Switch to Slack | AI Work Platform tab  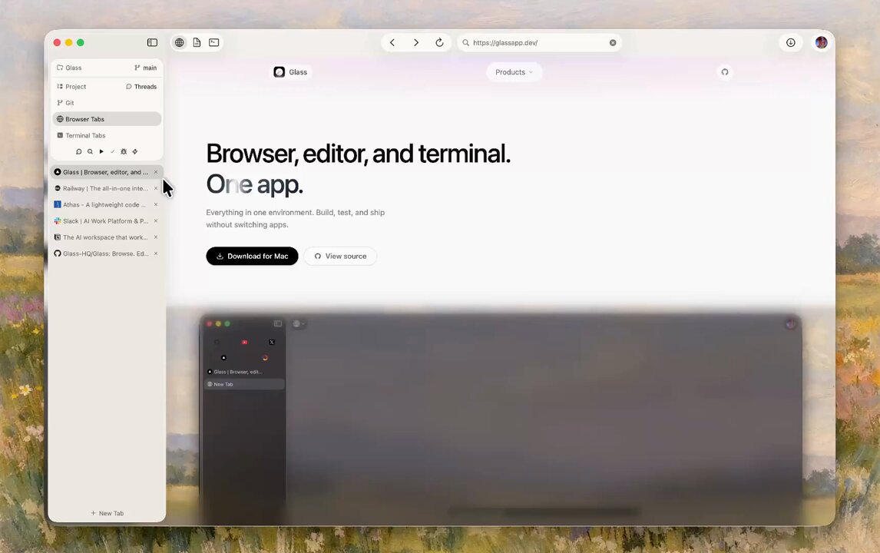107,221
